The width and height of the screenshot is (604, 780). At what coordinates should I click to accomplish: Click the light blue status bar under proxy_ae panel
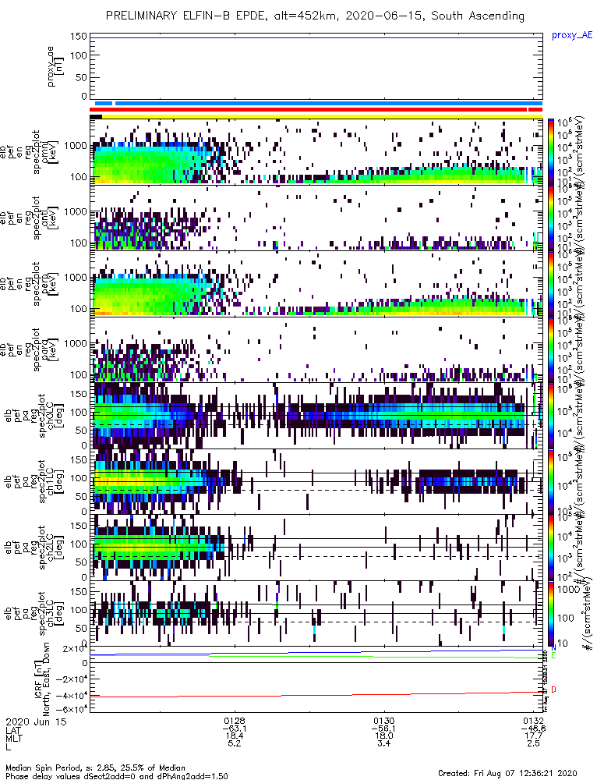pyautogui.click(x=318, y=104)
